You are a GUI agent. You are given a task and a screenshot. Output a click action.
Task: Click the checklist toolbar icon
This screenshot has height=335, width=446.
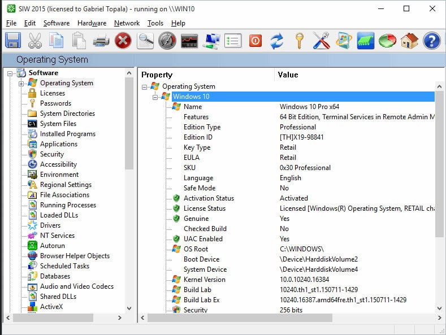click(x=233, y=41)
